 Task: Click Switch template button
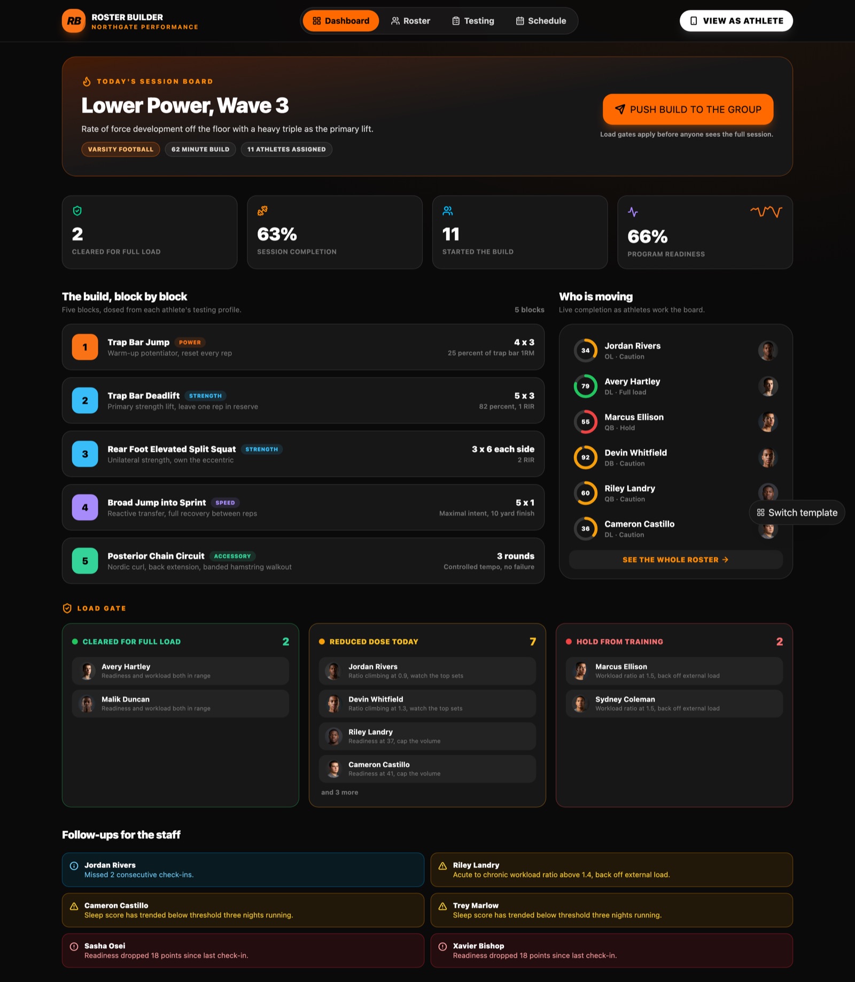pyautogui.click(x=797, y=513)
